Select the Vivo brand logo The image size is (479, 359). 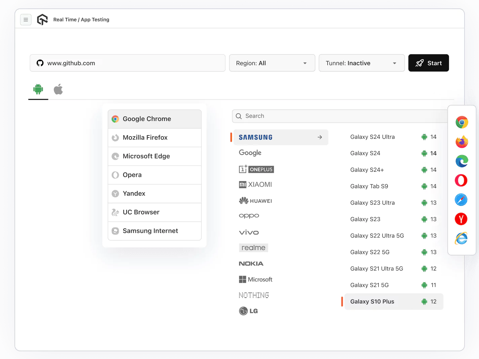click(249, 232)
